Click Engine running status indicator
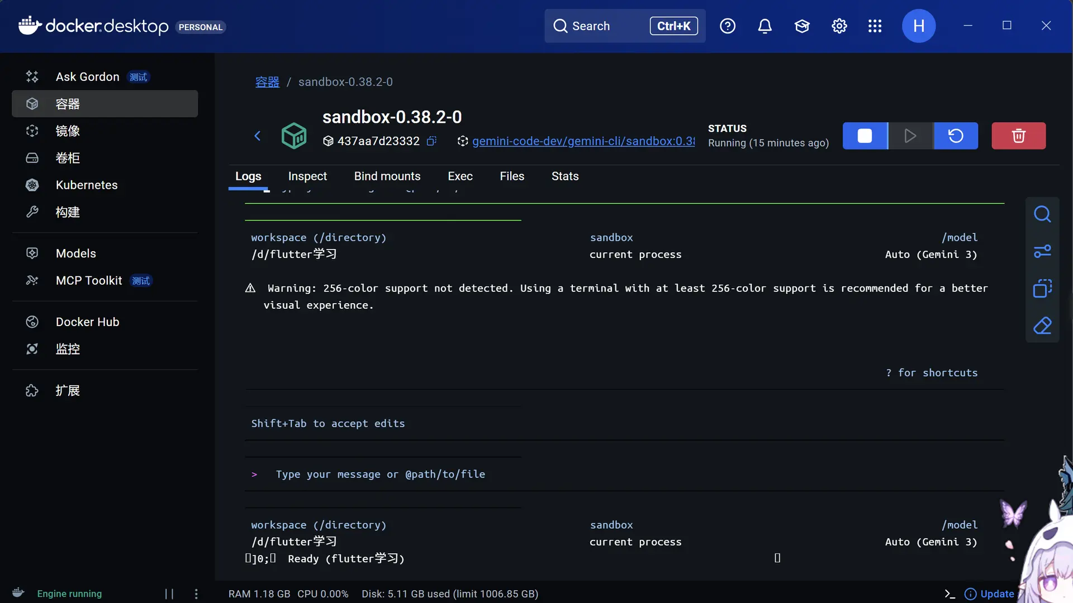Screen dimensions: 1073x603 pos(69,594)
